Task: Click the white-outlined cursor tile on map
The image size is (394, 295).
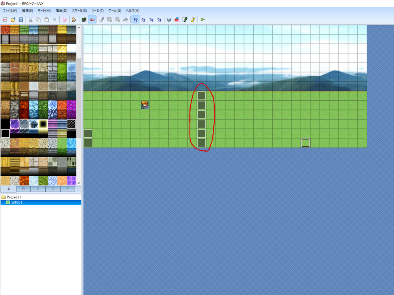Action: pyautogui.click(x=305, y=143)
